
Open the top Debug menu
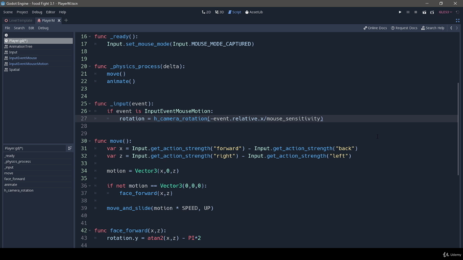37,12
